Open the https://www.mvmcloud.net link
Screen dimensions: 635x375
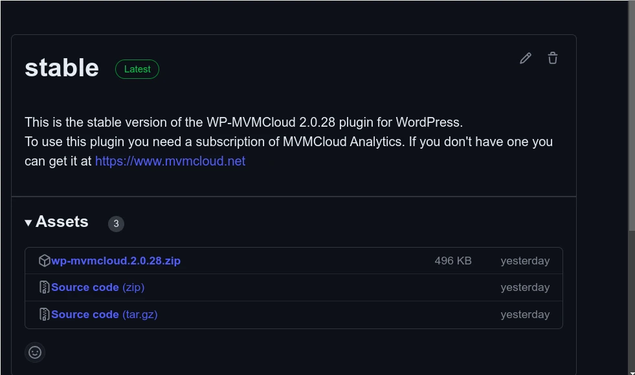pyautogui.click(x=170, y=161)
